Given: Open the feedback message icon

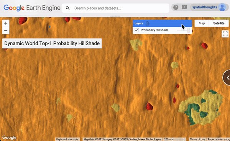Looking at the screenshot, I should (x=184, y=7).
